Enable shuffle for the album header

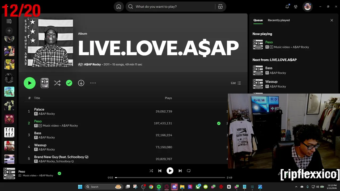57,83
